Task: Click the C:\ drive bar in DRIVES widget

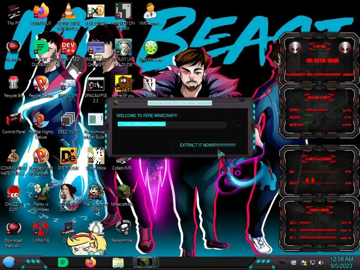Action: 305,223
